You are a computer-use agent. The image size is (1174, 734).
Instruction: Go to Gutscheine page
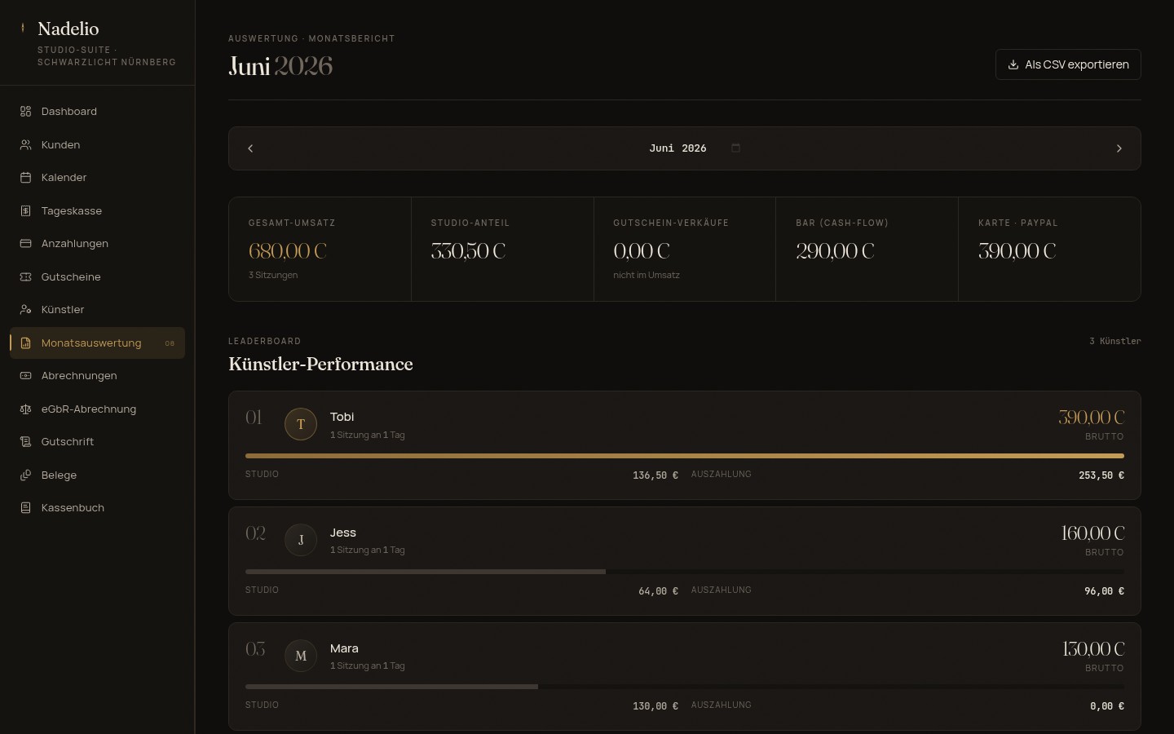(97, 276)
